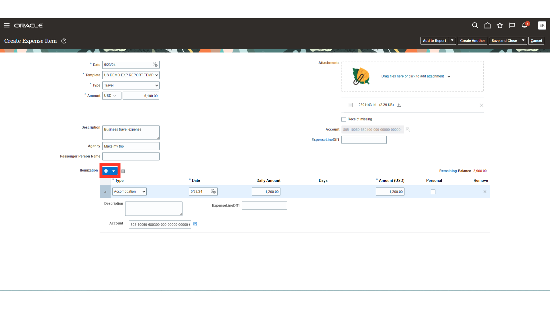
Task: Open the add attachment dropdown chevron
Action: [449, 77]
